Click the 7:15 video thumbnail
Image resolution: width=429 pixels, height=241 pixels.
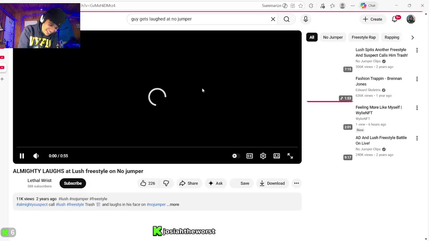tap(329, 60)
